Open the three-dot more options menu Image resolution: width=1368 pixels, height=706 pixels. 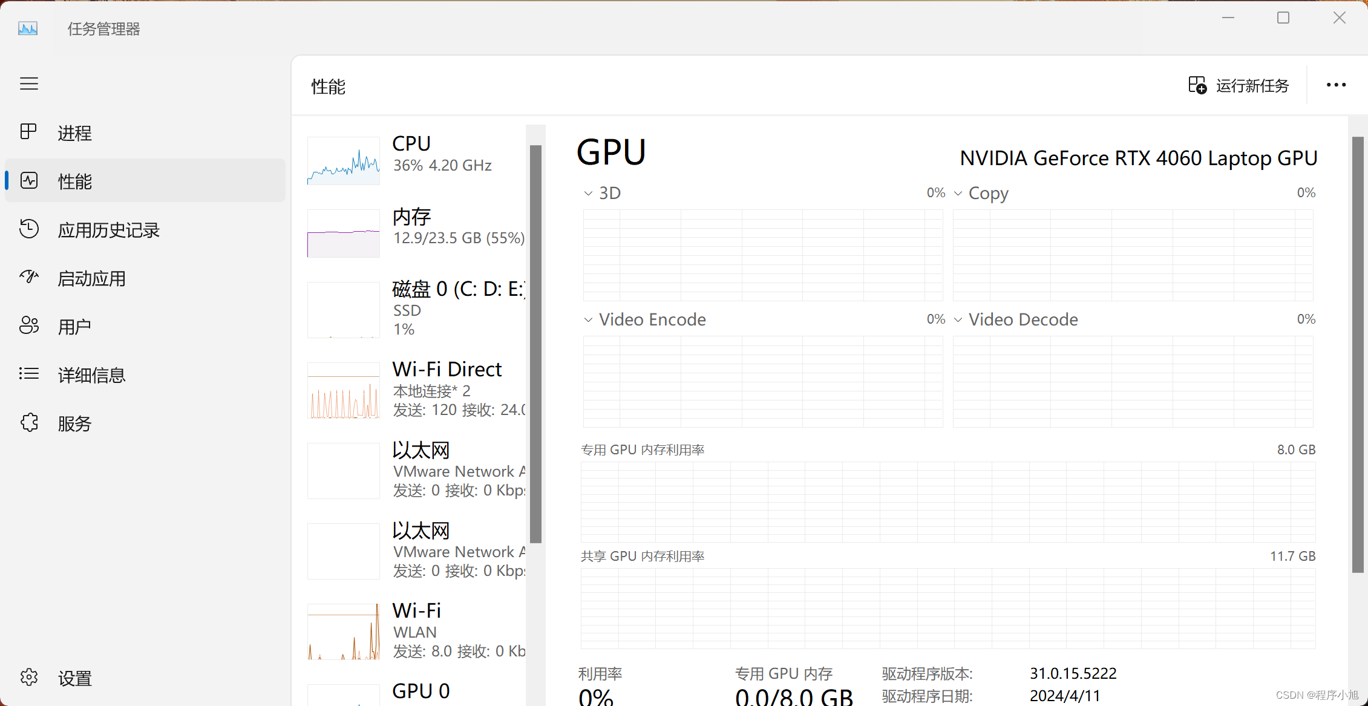point(1336,85)
